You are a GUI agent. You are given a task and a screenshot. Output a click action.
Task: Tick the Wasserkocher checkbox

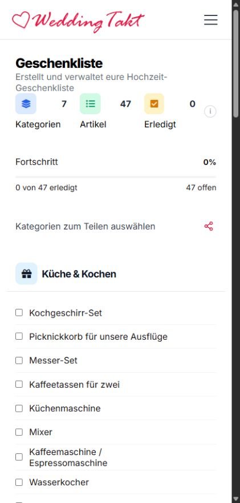click(x=19, y=482)
